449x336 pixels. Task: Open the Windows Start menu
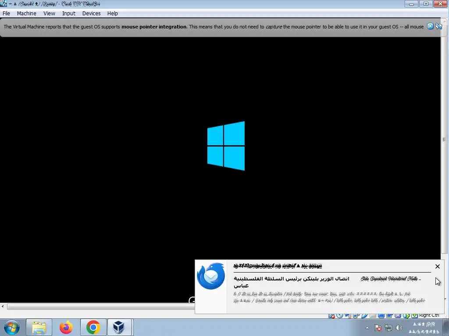click(x=12, y=327)
